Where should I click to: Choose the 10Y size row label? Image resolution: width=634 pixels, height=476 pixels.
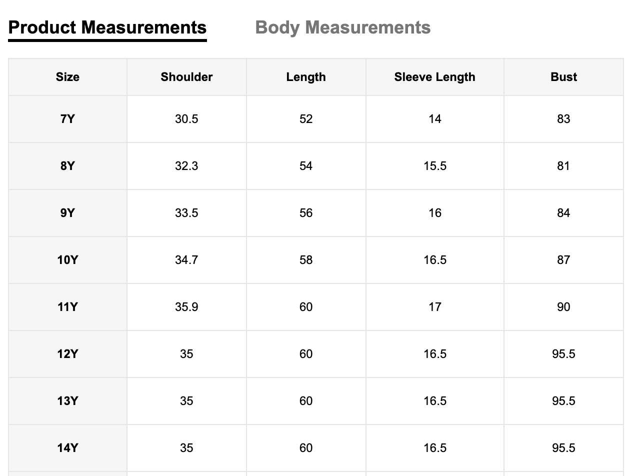click(67, 260)
